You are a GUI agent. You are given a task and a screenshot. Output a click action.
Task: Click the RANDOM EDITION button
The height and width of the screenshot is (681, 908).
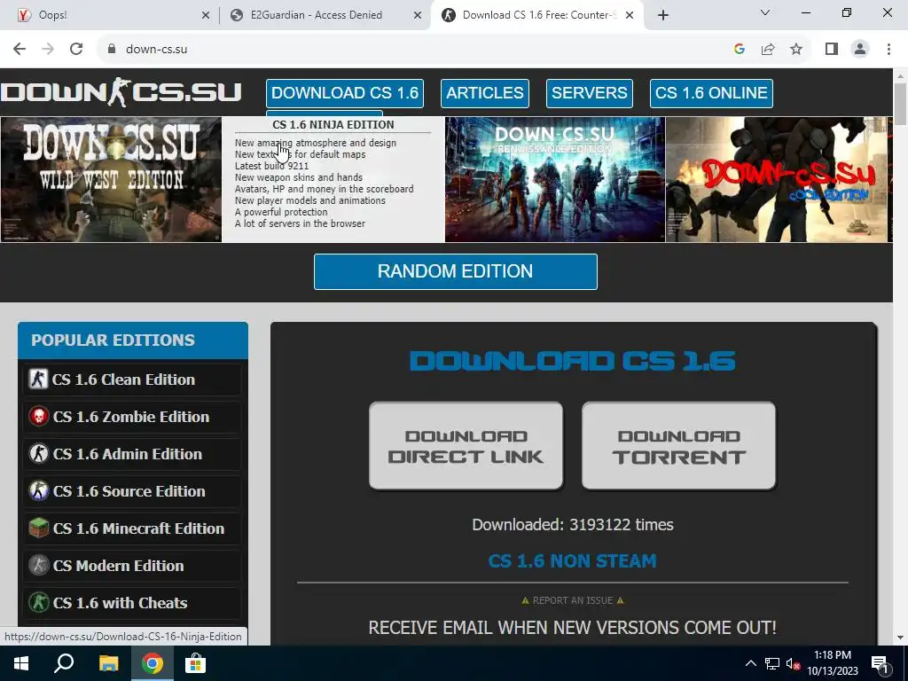click(x=455, y=271)
